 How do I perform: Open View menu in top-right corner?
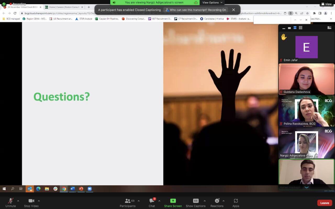327,4
